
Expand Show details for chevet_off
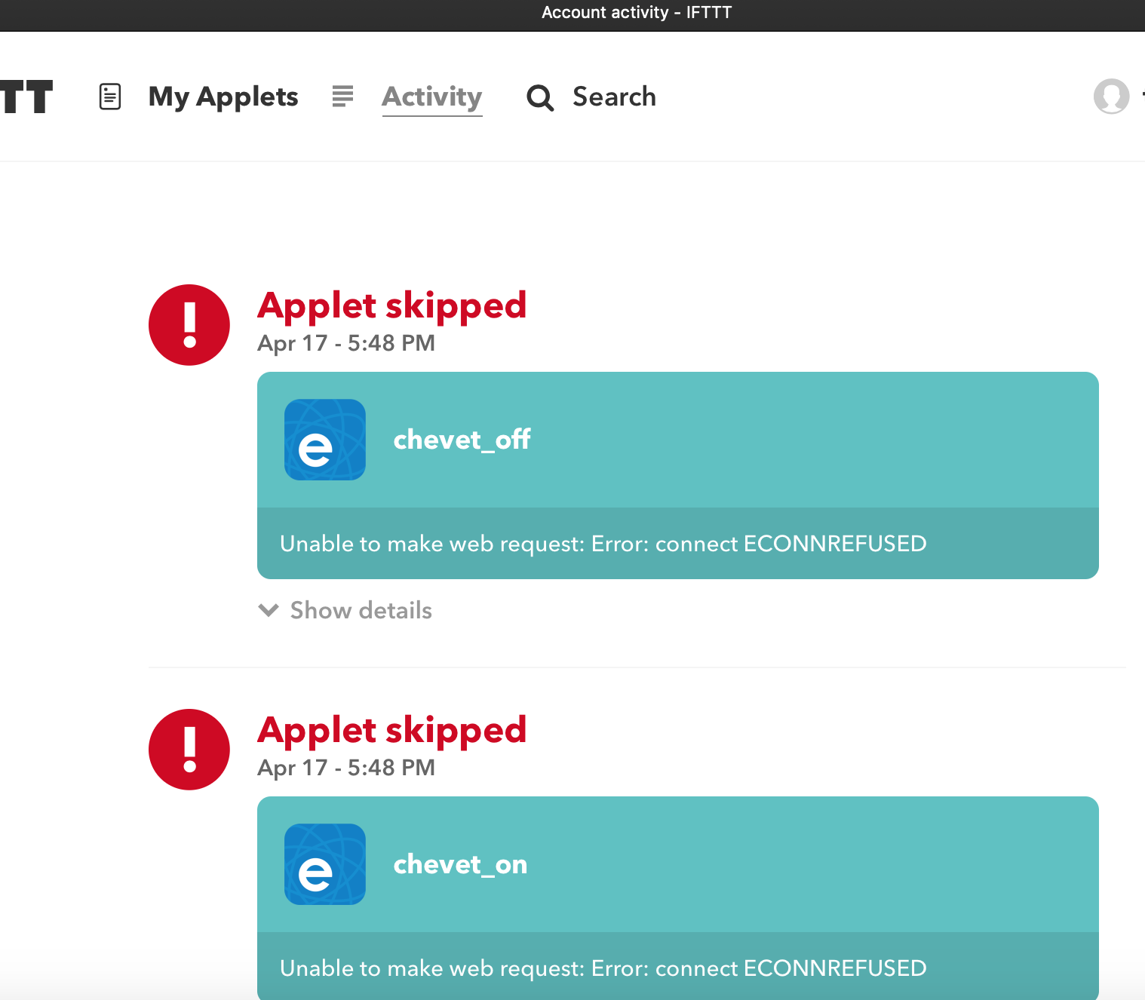[x=361, y=610]
